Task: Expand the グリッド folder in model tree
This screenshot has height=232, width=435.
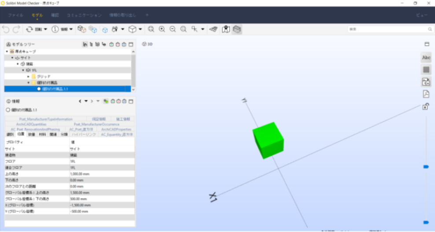Action: pyautogui.click(x=28, y=77)
